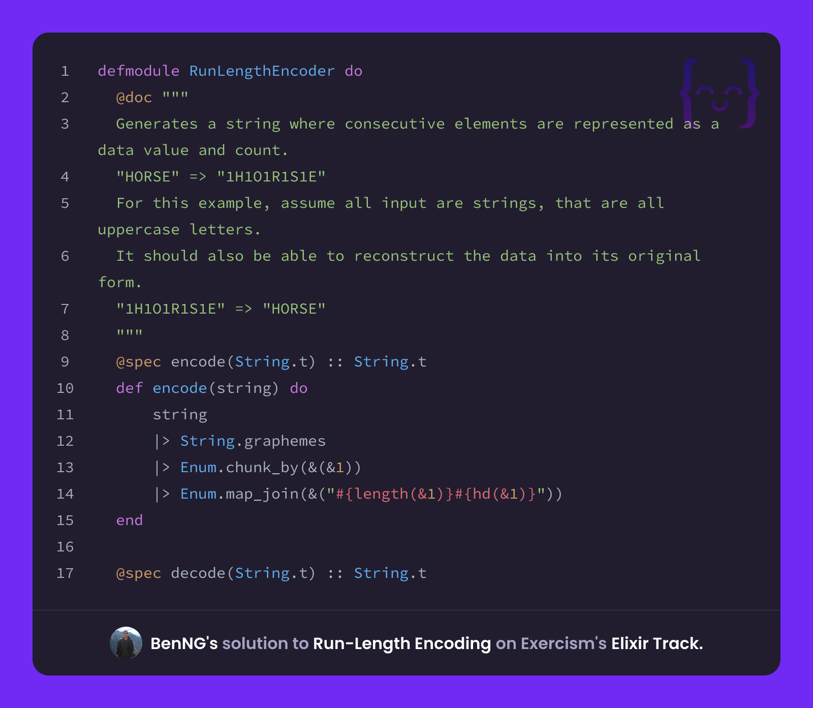Click the closing triple quotes on line 8
Viewport: 813px width, 708px height.
tap(130, 333)
